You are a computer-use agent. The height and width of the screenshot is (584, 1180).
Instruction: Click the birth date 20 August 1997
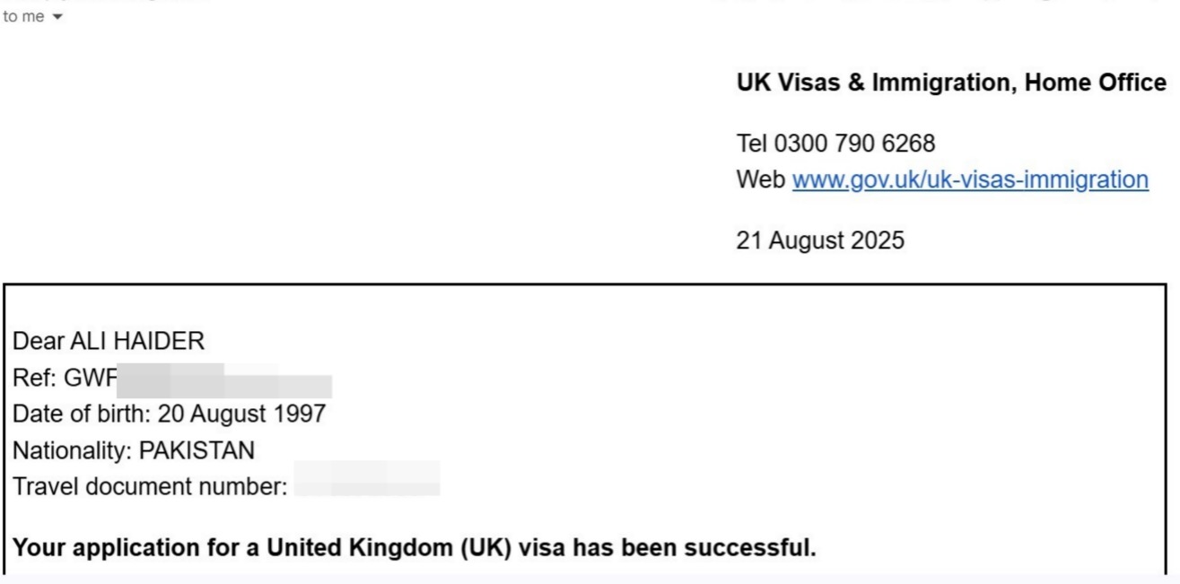point(242,414)
